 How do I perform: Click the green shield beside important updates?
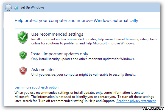coord(23,55)
